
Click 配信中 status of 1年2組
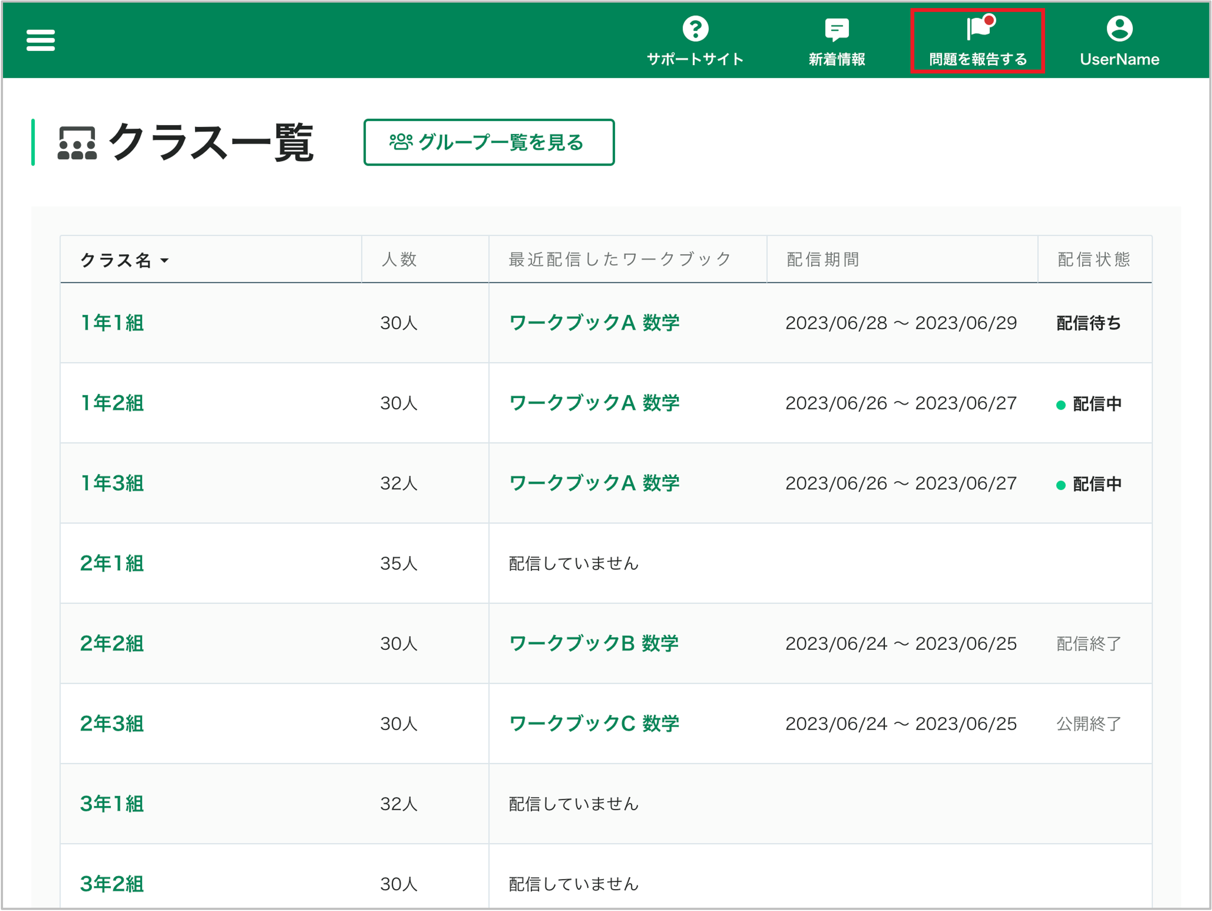click(x=1089, y=404)
